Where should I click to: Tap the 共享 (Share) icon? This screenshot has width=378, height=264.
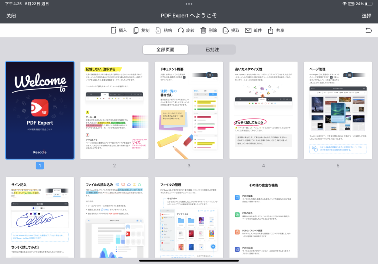click(271, 30)
